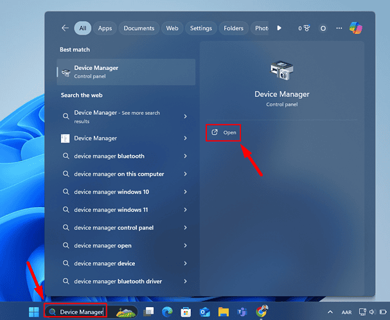390x320 pixels.
Task: Go back with the left arrow icon
Action: (x=65, y=28)
